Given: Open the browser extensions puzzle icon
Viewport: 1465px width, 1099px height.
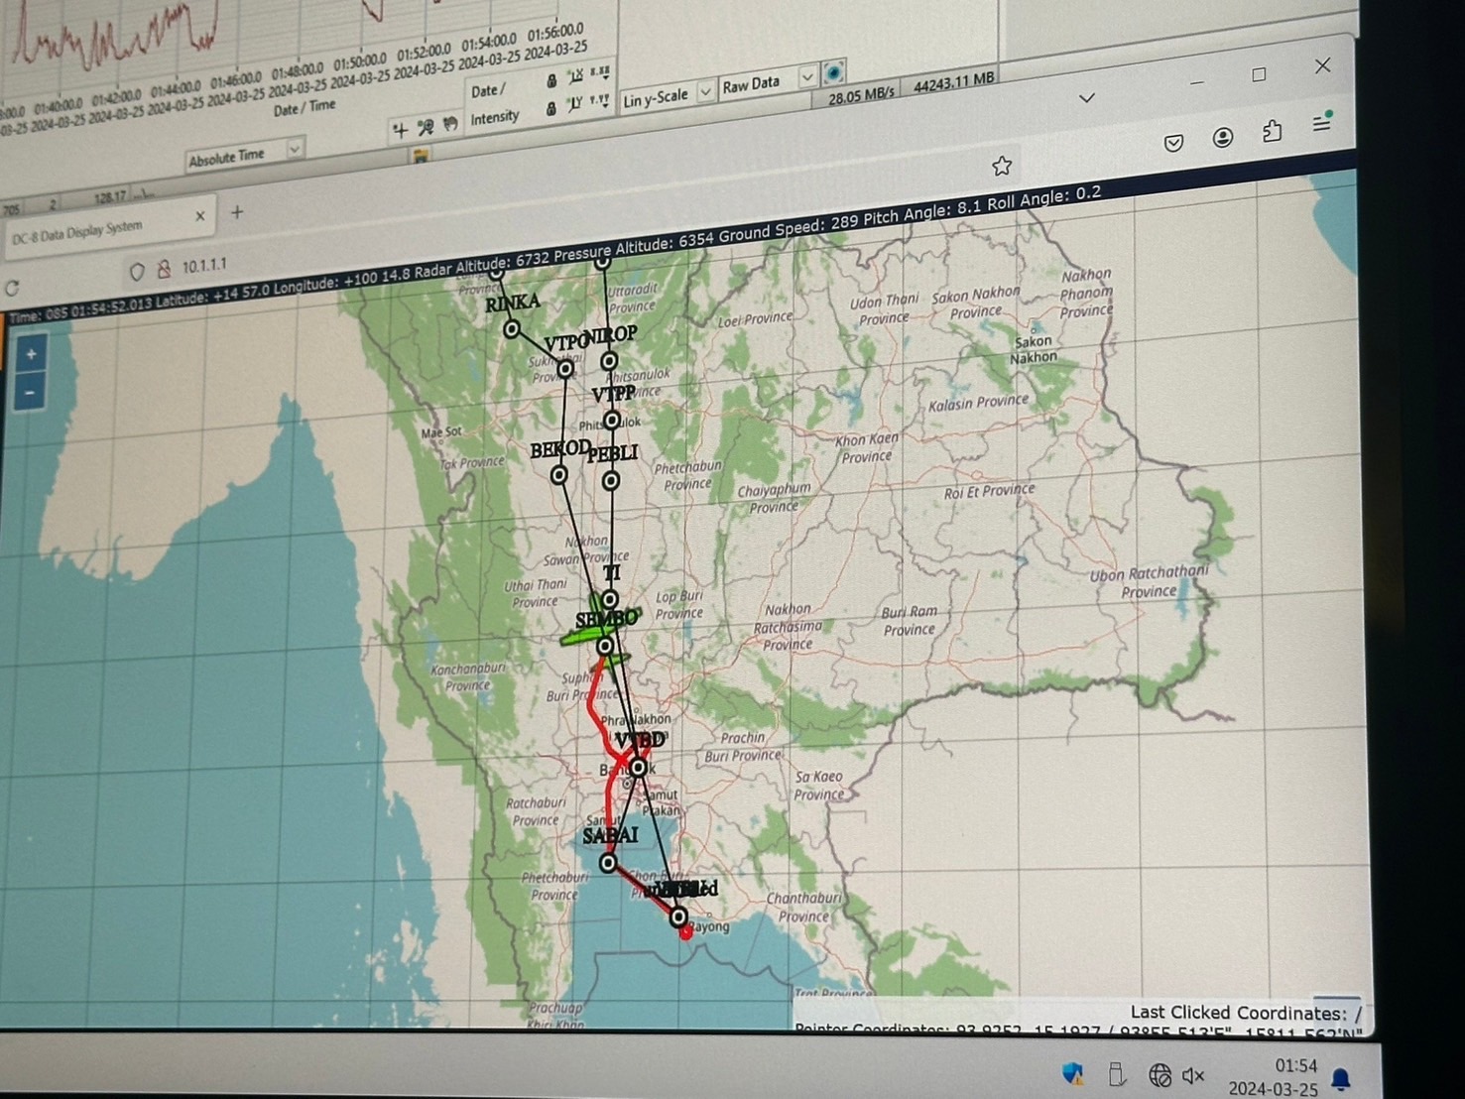Looking at the screenshot, I should pyautogui.click(x=1272, y=131).
